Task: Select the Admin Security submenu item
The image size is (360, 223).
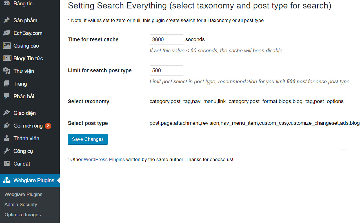Action: click(21, 204)
